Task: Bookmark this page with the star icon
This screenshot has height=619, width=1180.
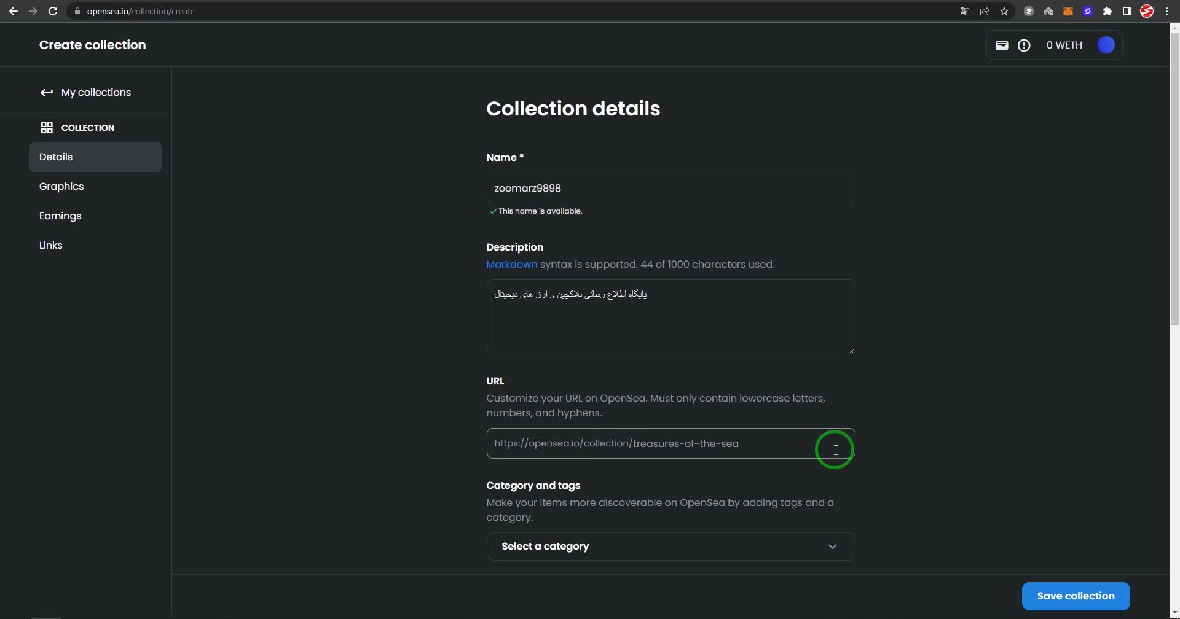Action: tap(1004, 11)
